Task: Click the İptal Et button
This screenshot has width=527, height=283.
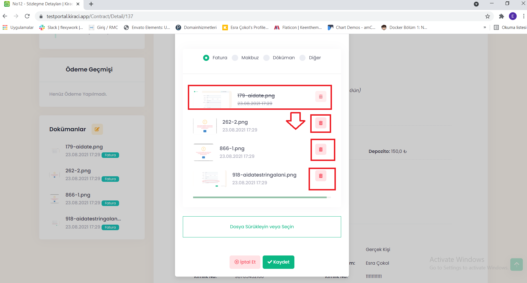Action: 245,262
